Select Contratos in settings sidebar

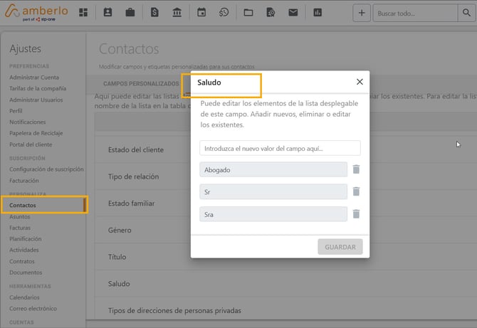22,261
